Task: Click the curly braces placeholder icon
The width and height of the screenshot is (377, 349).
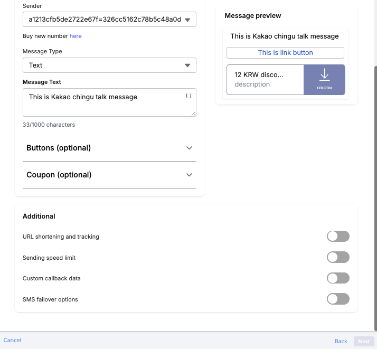Action: (x=188, y=96)
